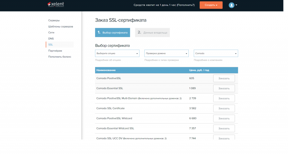Click the Заказ SSL-сертификата page heading
The height and width of the screenshot is (154, 288).
click(x=121, y=20)
